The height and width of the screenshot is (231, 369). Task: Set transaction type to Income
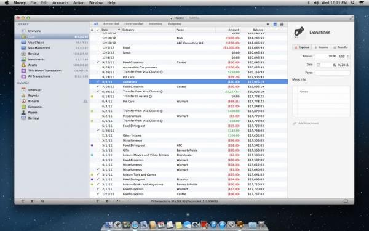[321, 47]
